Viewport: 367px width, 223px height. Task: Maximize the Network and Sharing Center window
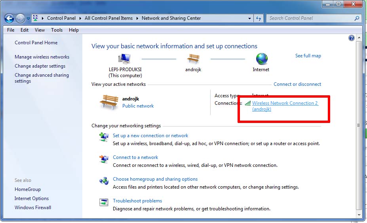(x=338, y=4)
